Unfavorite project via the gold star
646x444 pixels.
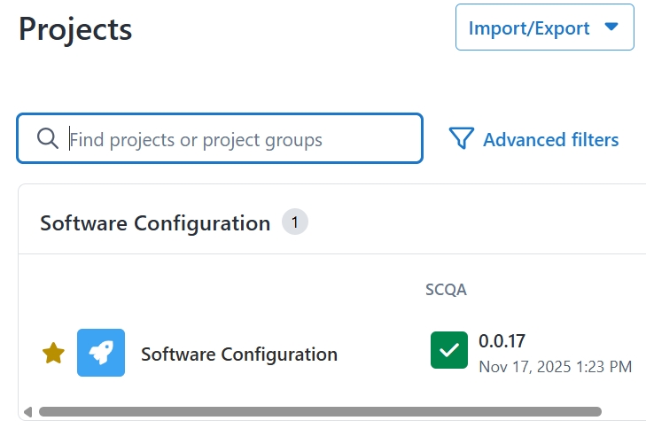(54, 354)
